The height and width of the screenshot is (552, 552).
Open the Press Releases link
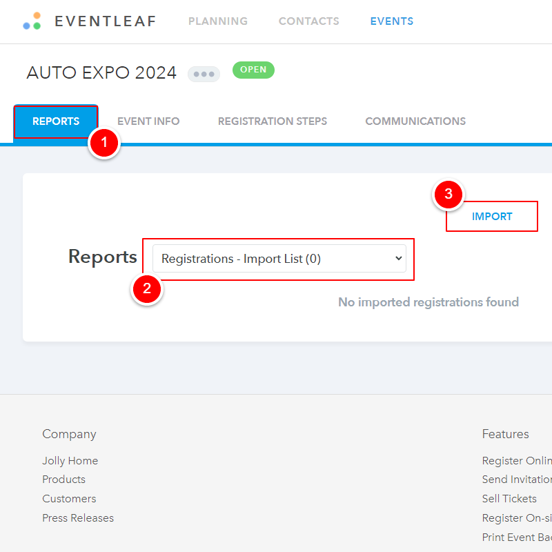point(78,518)
